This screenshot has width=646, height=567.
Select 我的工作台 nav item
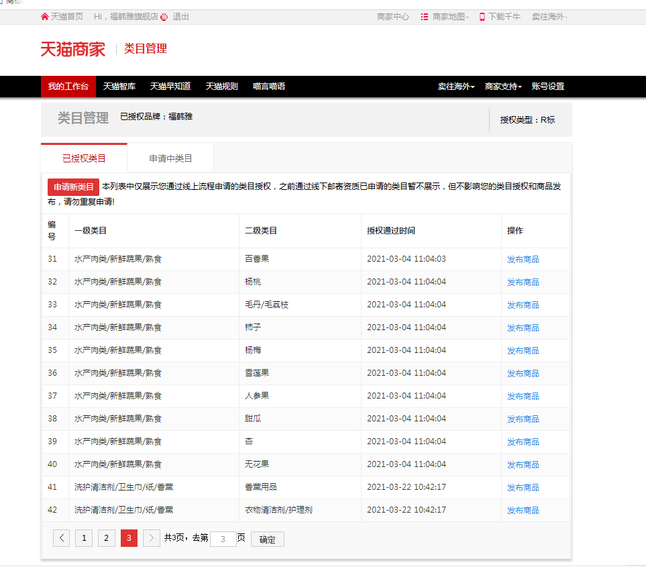pos(68,87)
